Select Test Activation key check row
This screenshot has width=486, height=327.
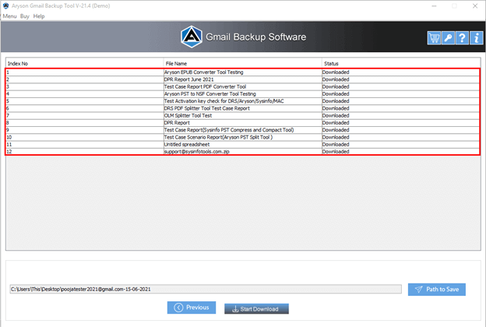click(243, 101)
